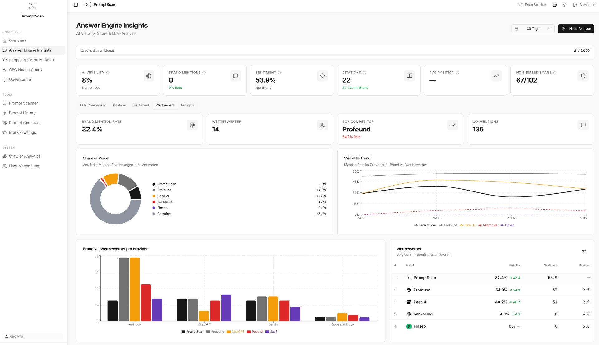Toggle Profound series in Visibility-Trend legend
This screenshot has width=599, height=345.
tap(448, 225)
